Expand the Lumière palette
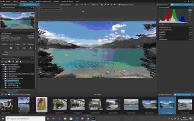 coord(175,32)
